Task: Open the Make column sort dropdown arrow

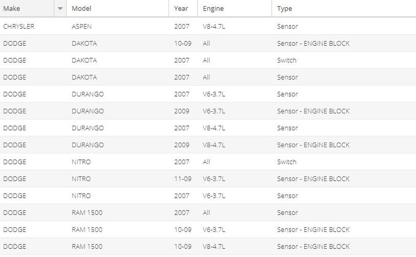Action: coord(60,8)
